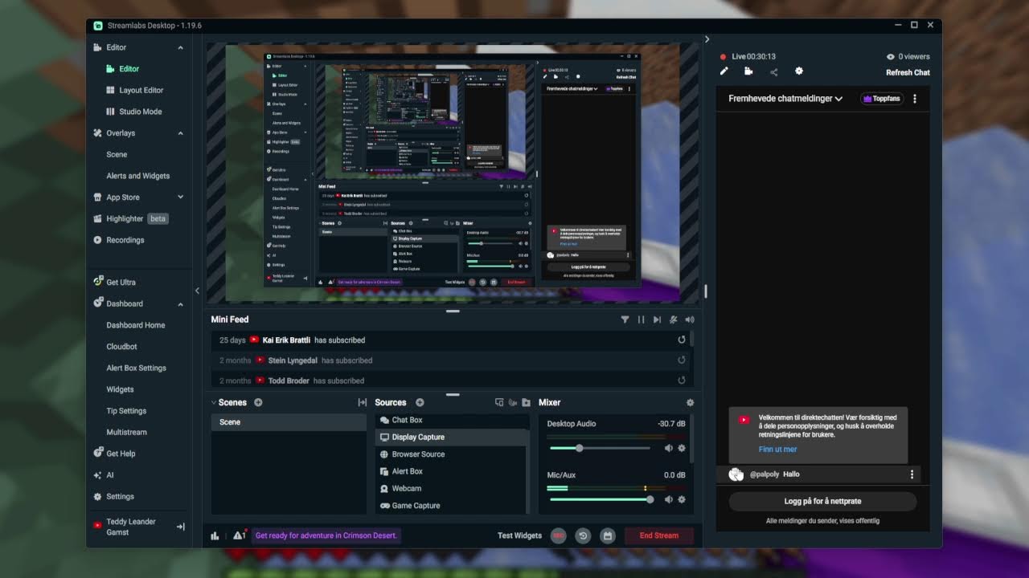Click the Get Help icon
The width and height of the screenshot is (1029, 578).
pos(98,454)
